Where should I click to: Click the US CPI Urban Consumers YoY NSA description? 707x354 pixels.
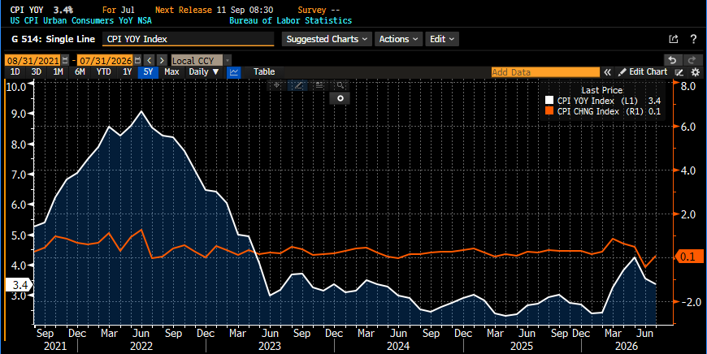coord(81,20)
